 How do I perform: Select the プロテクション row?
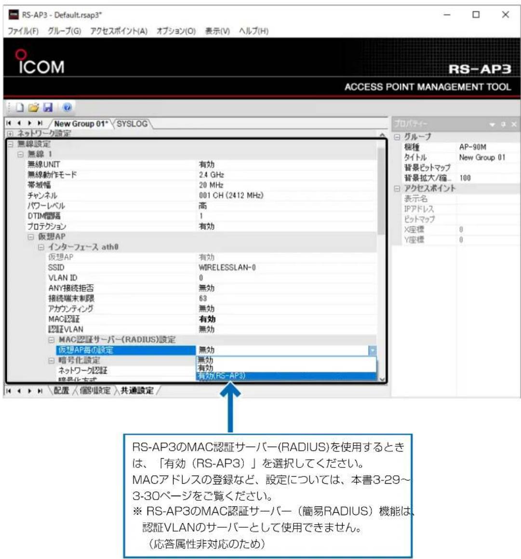click(x=201, y=226)
